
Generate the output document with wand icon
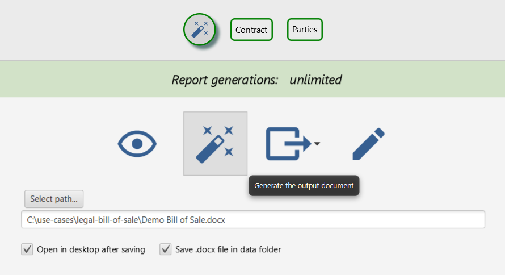point(216,143)
